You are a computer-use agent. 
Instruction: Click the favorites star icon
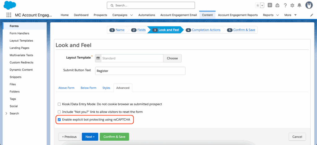point(258,6)
